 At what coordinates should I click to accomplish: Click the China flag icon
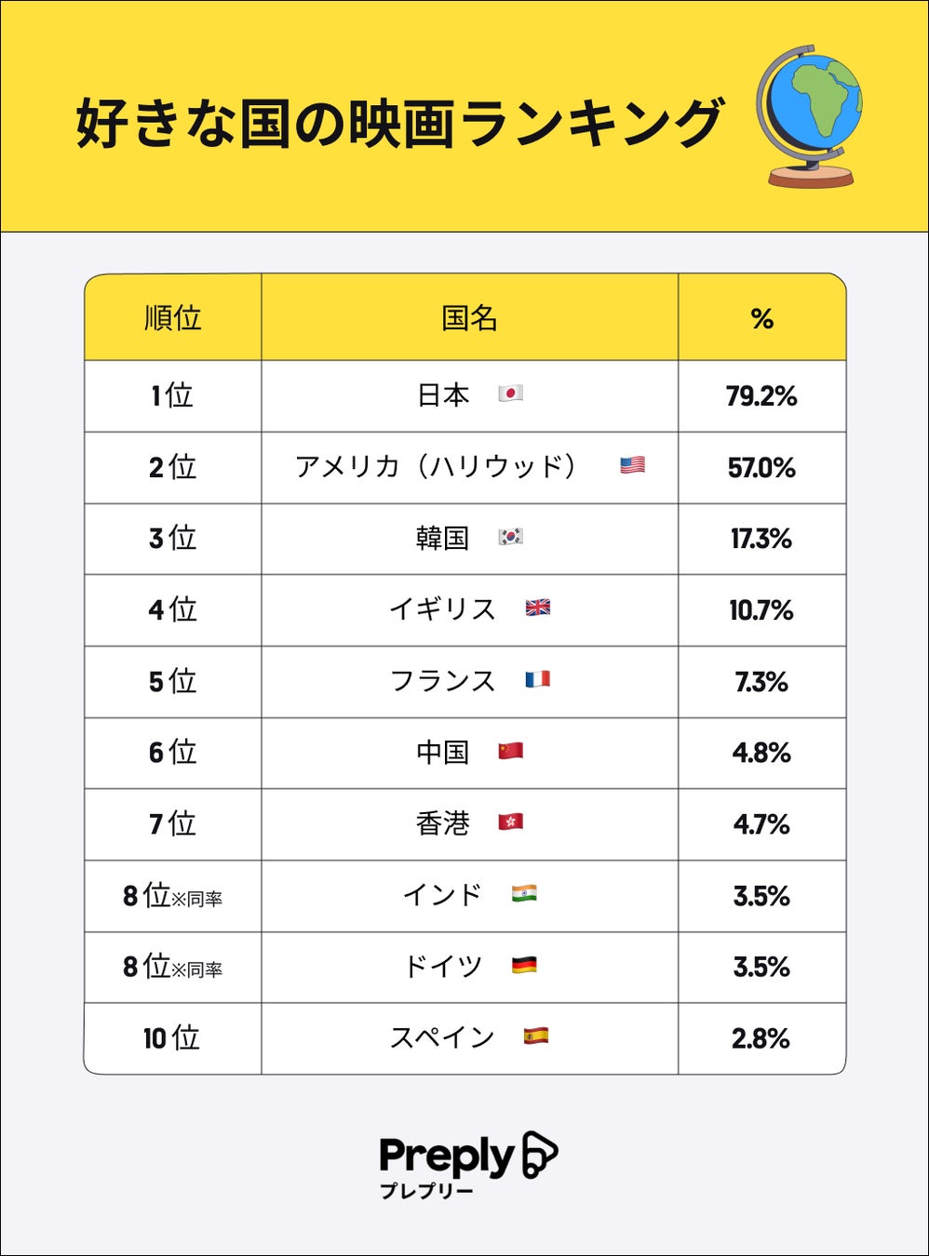510,751
